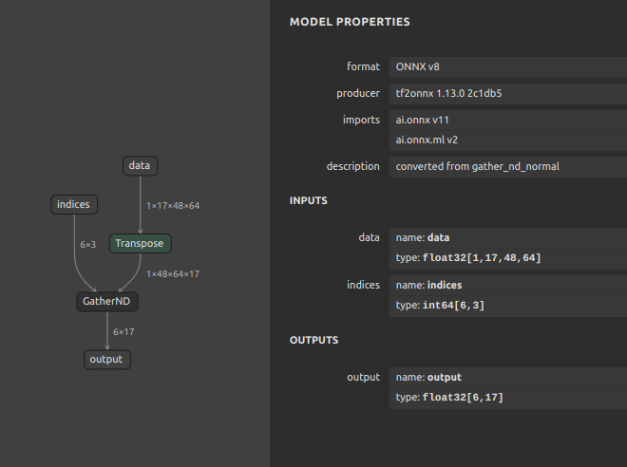Click the data input name field
Viewport: 627px width, 467px height.
click(x=508, y=237)
